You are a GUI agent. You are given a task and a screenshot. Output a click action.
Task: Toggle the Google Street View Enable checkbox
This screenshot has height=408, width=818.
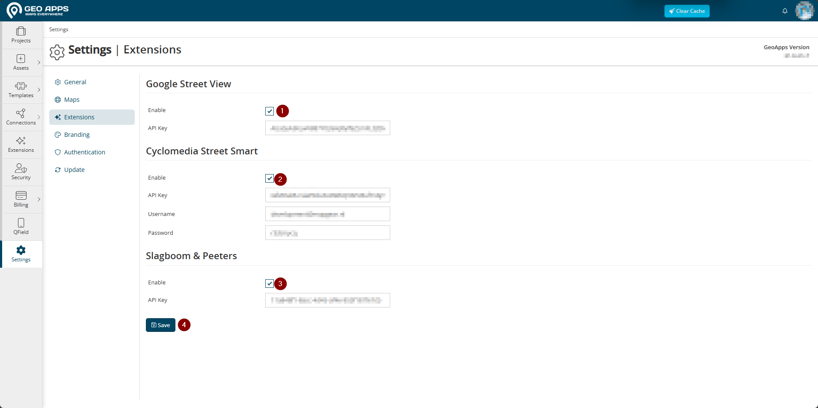pos(270,111)
